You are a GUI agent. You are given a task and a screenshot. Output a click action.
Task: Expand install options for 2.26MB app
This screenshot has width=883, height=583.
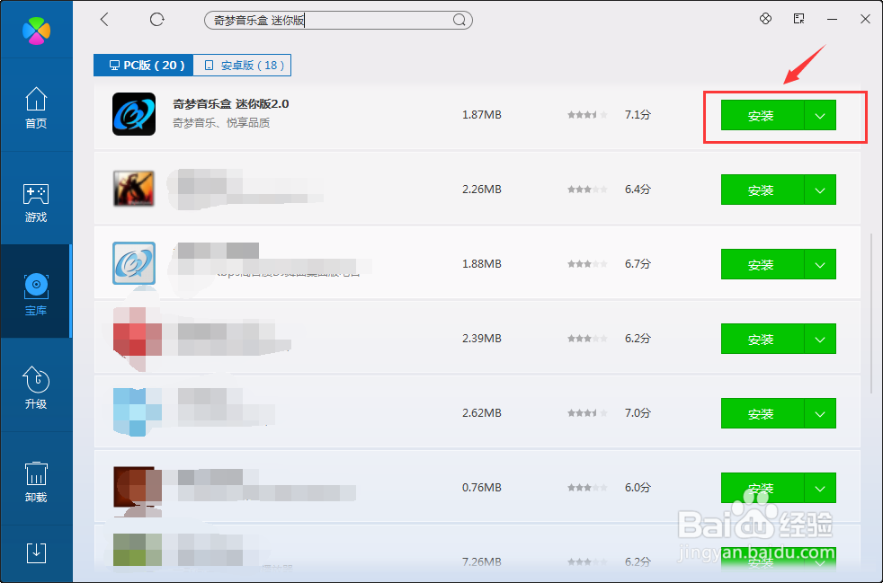(x=820, y=190)
